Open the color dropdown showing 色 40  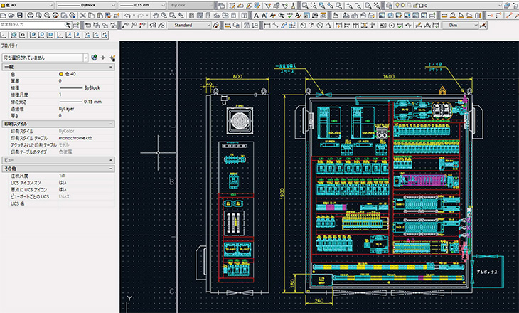click(27, 5)
